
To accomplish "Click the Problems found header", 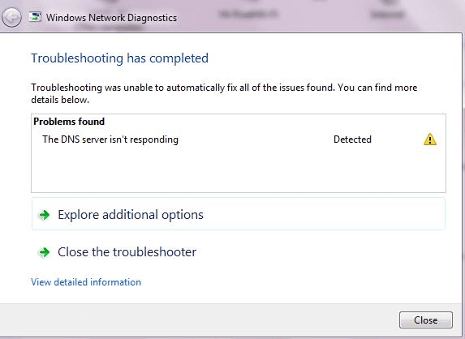I will point(69,122).
